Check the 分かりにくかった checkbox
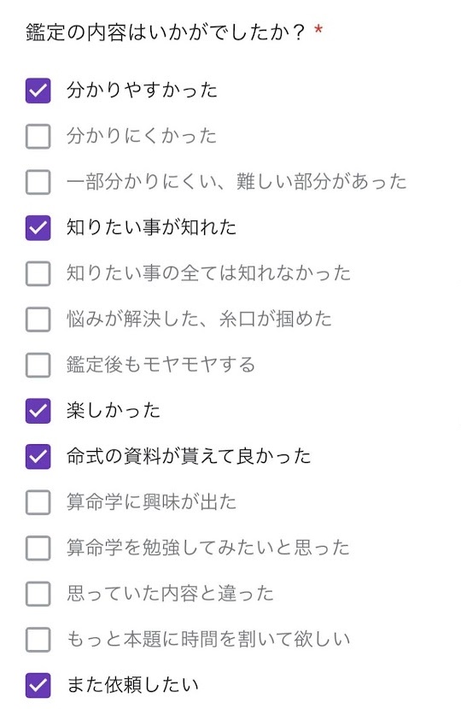461x709 pixels. click(x=38, y=137)
